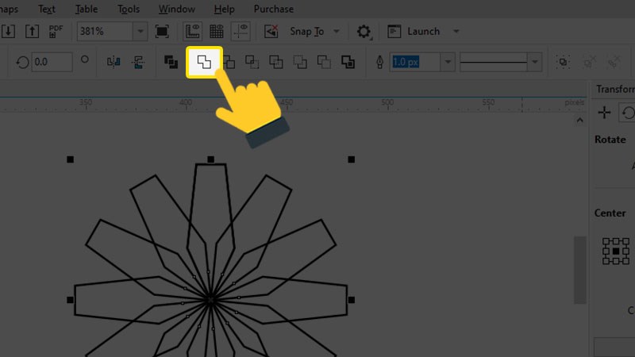Select the Intersect shaping icon

pyautogui.click(x=229, y=62)
